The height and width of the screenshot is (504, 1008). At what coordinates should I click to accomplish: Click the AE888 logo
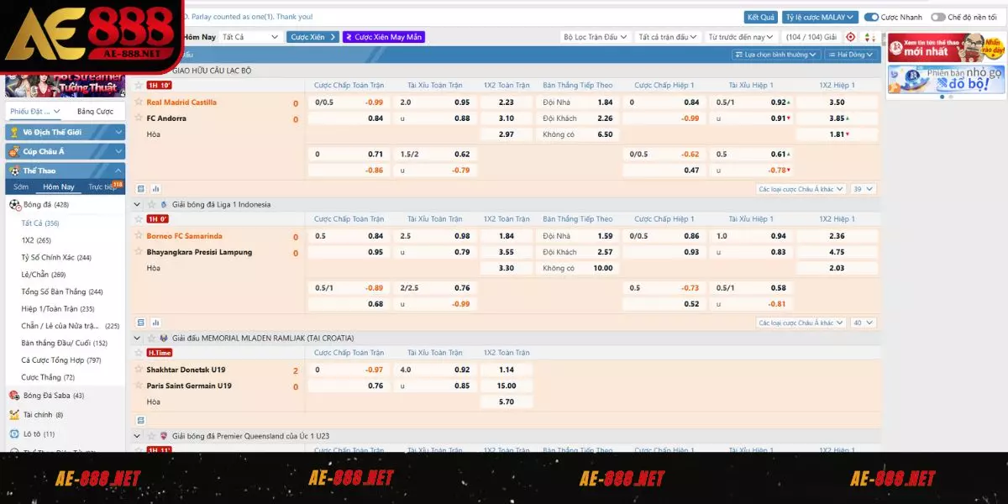[x=91, y=34]
